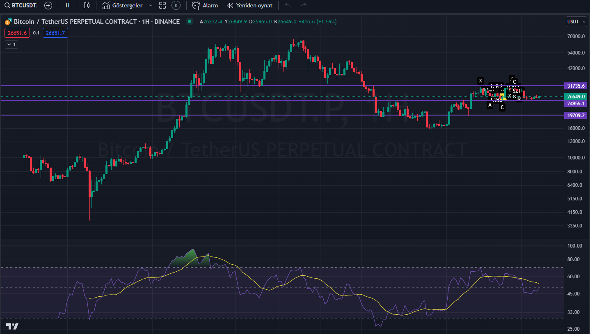Undo the last chart action
Image resolution: width=590 pixels, height=334 pixels.
click(288, 5)
